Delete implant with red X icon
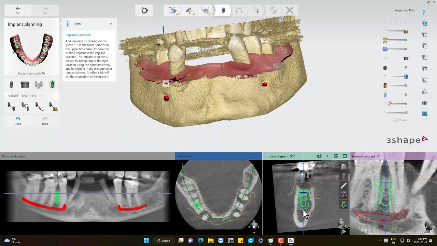437x246 pixels. pos(344,195)
